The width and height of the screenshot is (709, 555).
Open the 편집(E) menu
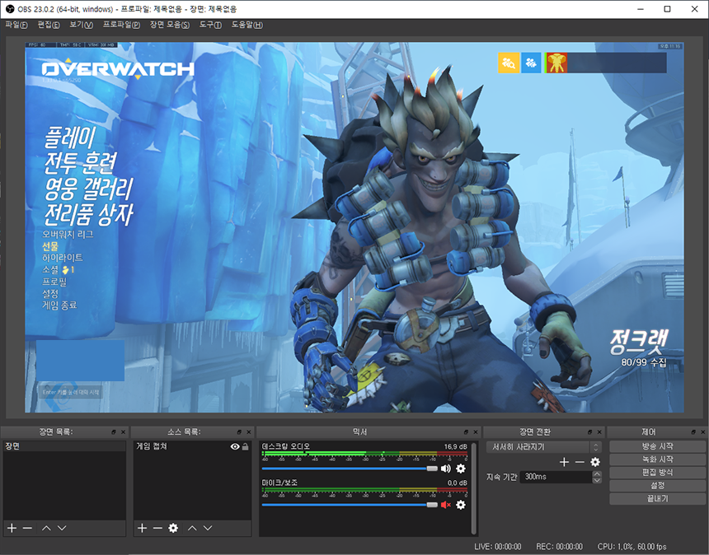point(49,25)
